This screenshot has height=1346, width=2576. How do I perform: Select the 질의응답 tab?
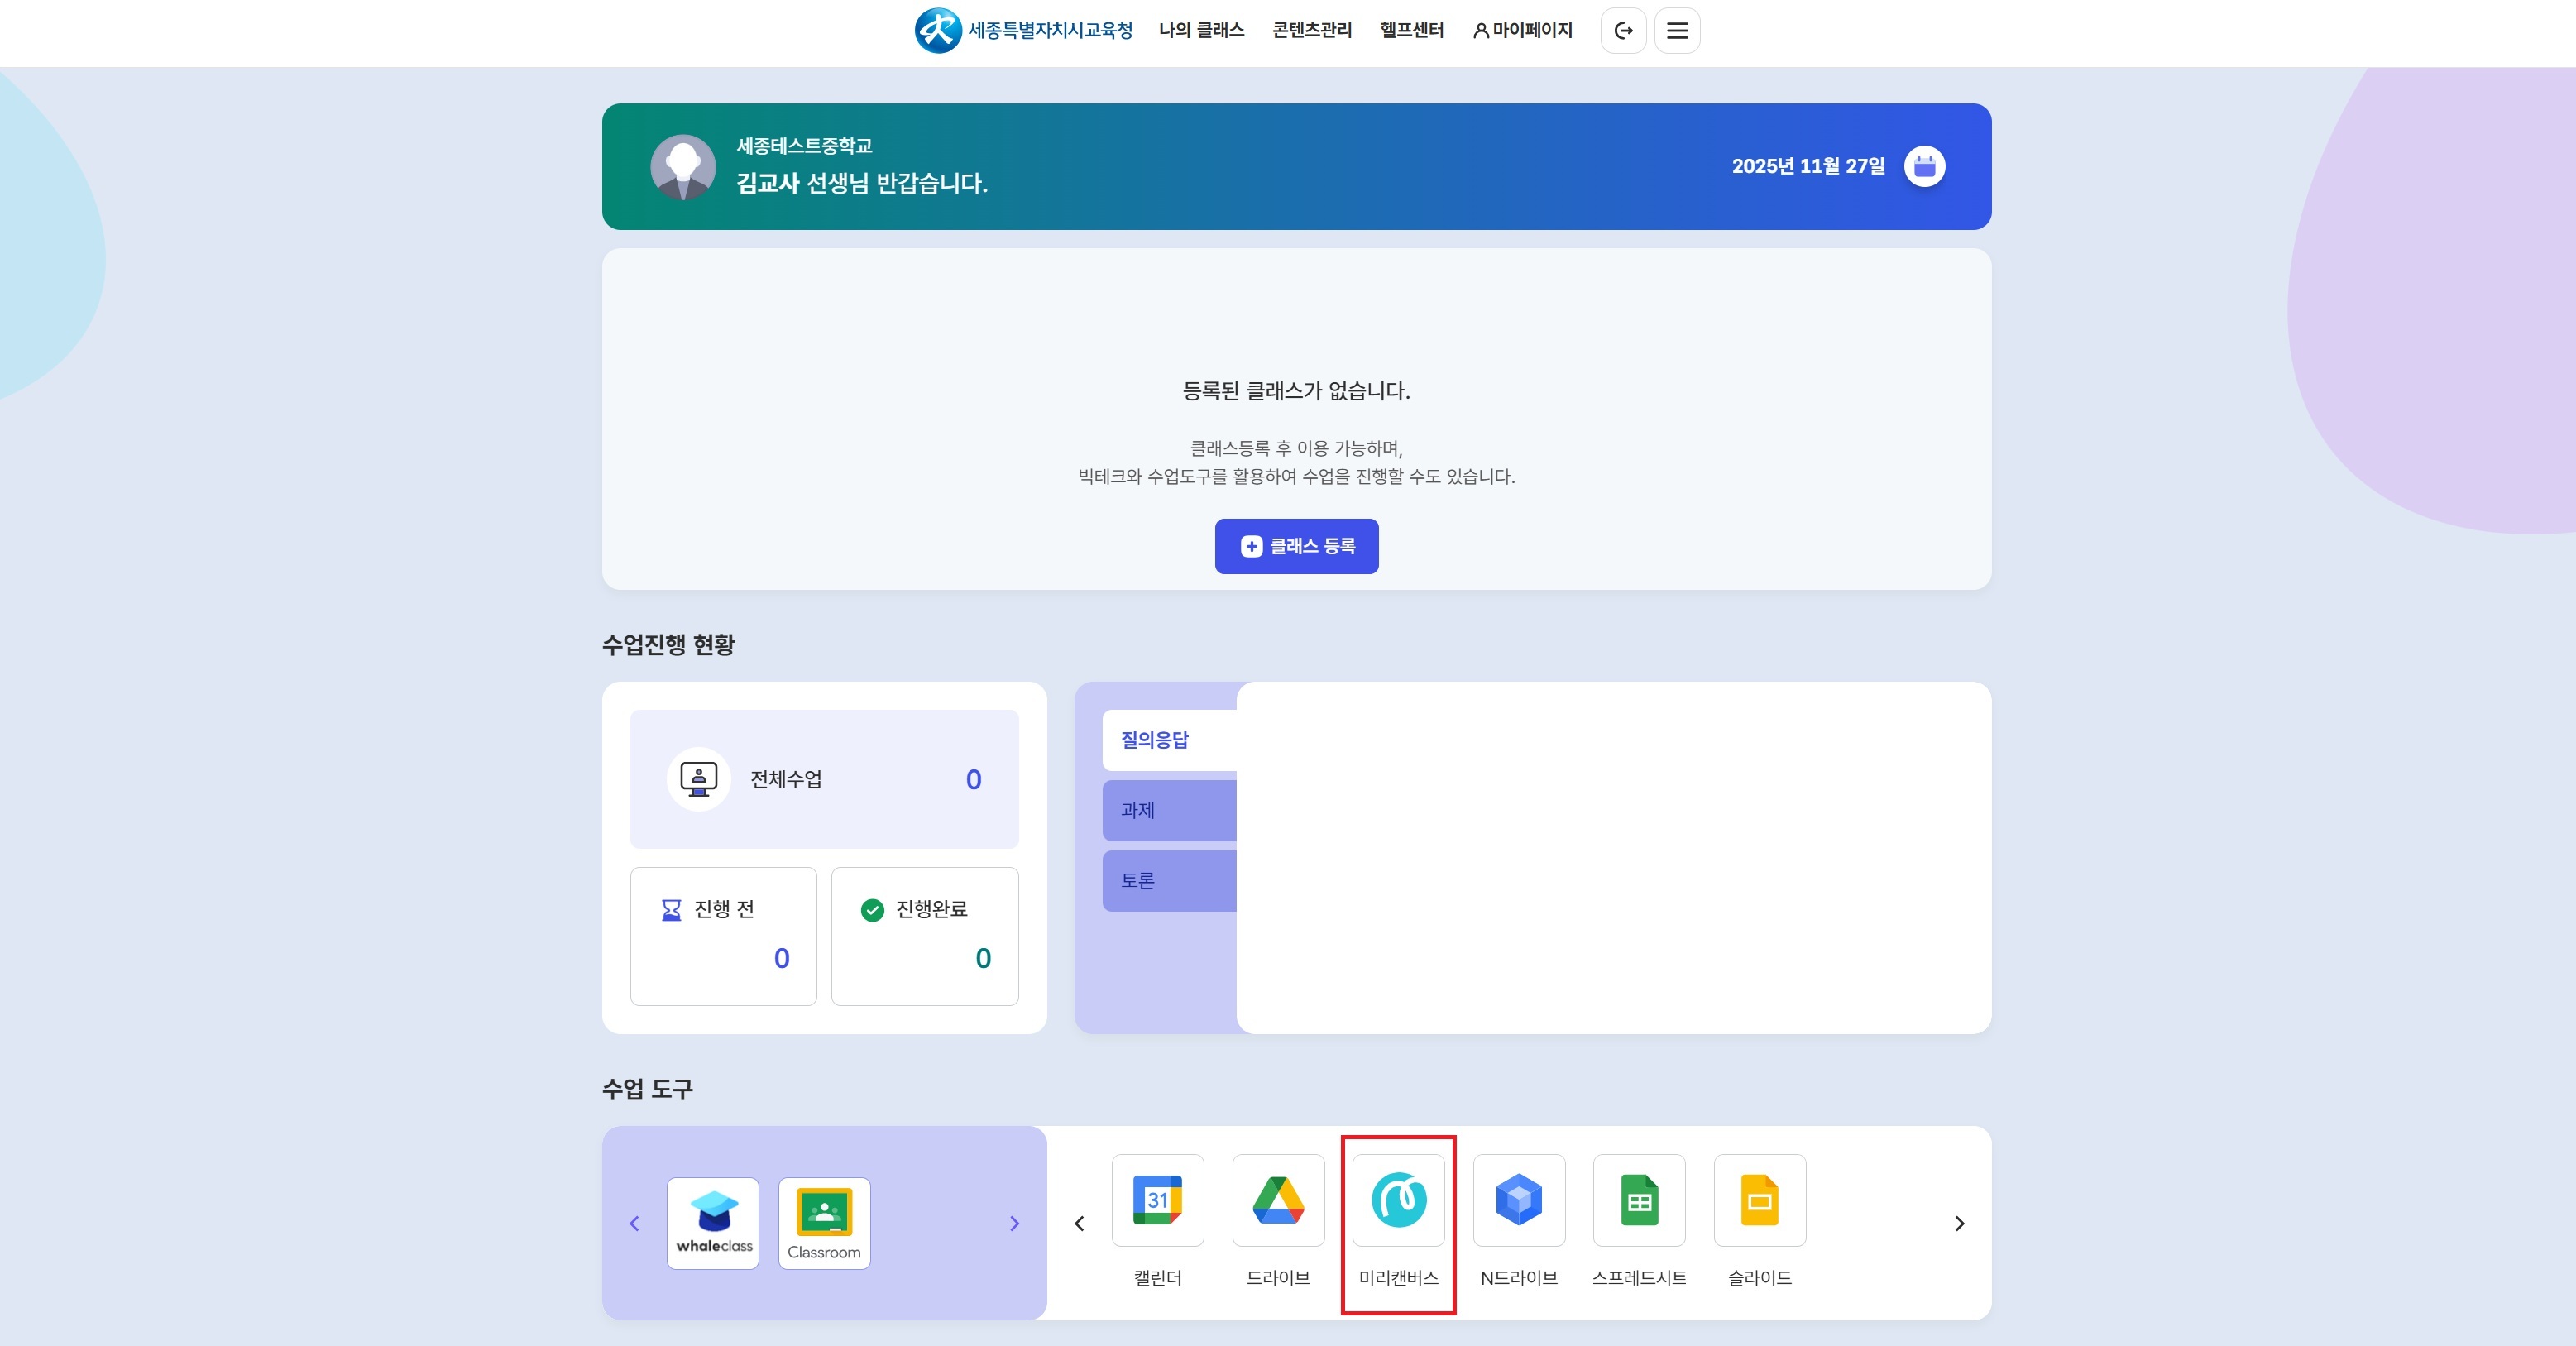tap(1169, 740)
